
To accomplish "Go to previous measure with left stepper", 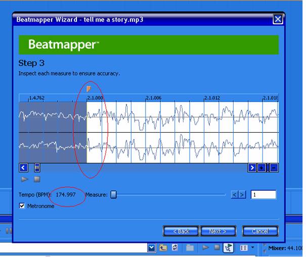I will 235,194.
